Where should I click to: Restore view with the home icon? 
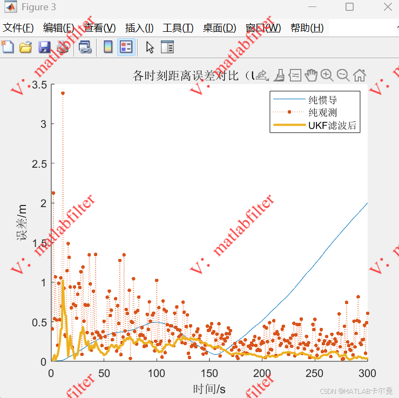tap(360, 76)
